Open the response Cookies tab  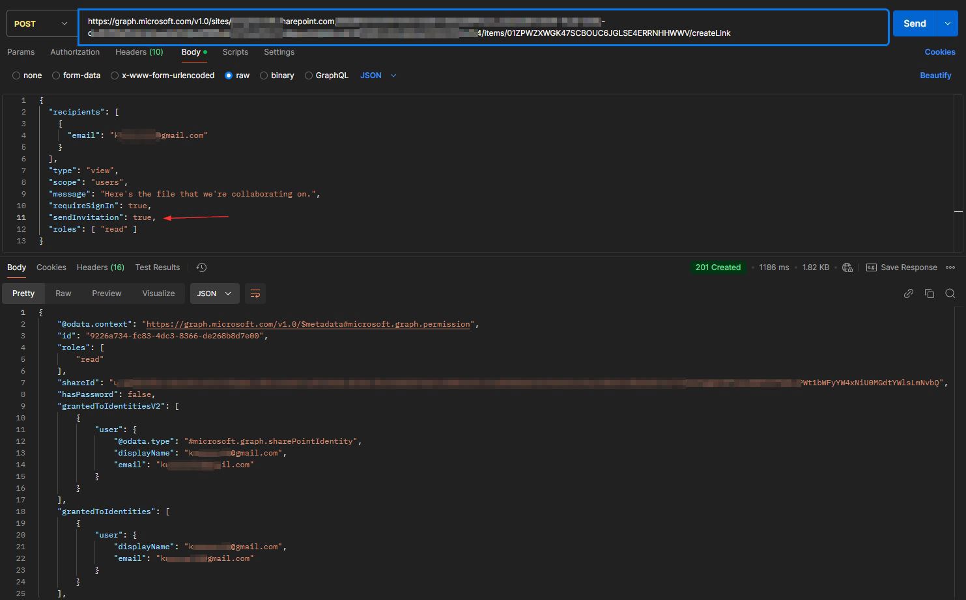coord(51,267)
